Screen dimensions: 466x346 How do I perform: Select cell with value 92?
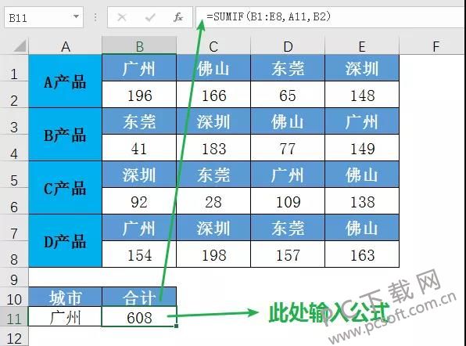click(139, 201)
